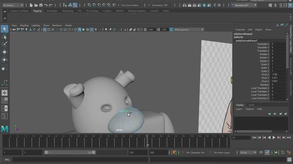Open the Script Editor icon
Viewport: 293px width, 164px height.
289,159
